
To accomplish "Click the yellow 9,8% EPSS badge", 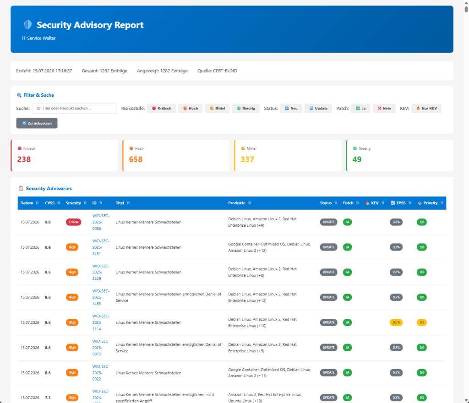I will tap(396, 322).
